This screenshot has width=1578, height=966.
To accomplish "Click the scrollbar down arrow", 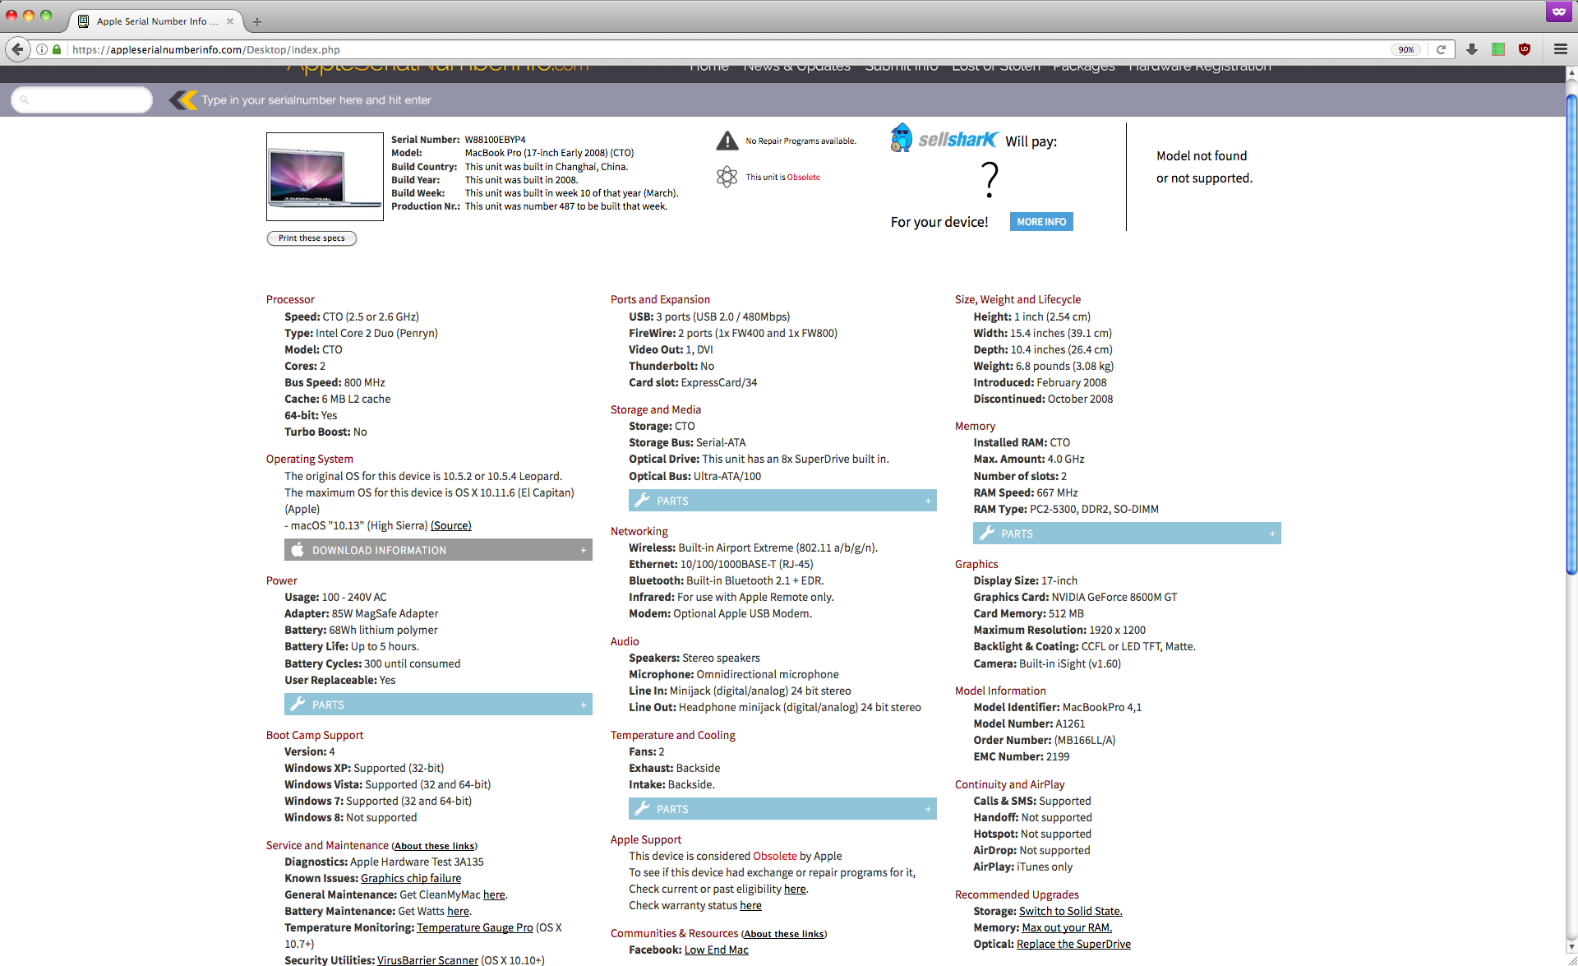I will point(1571,947).
